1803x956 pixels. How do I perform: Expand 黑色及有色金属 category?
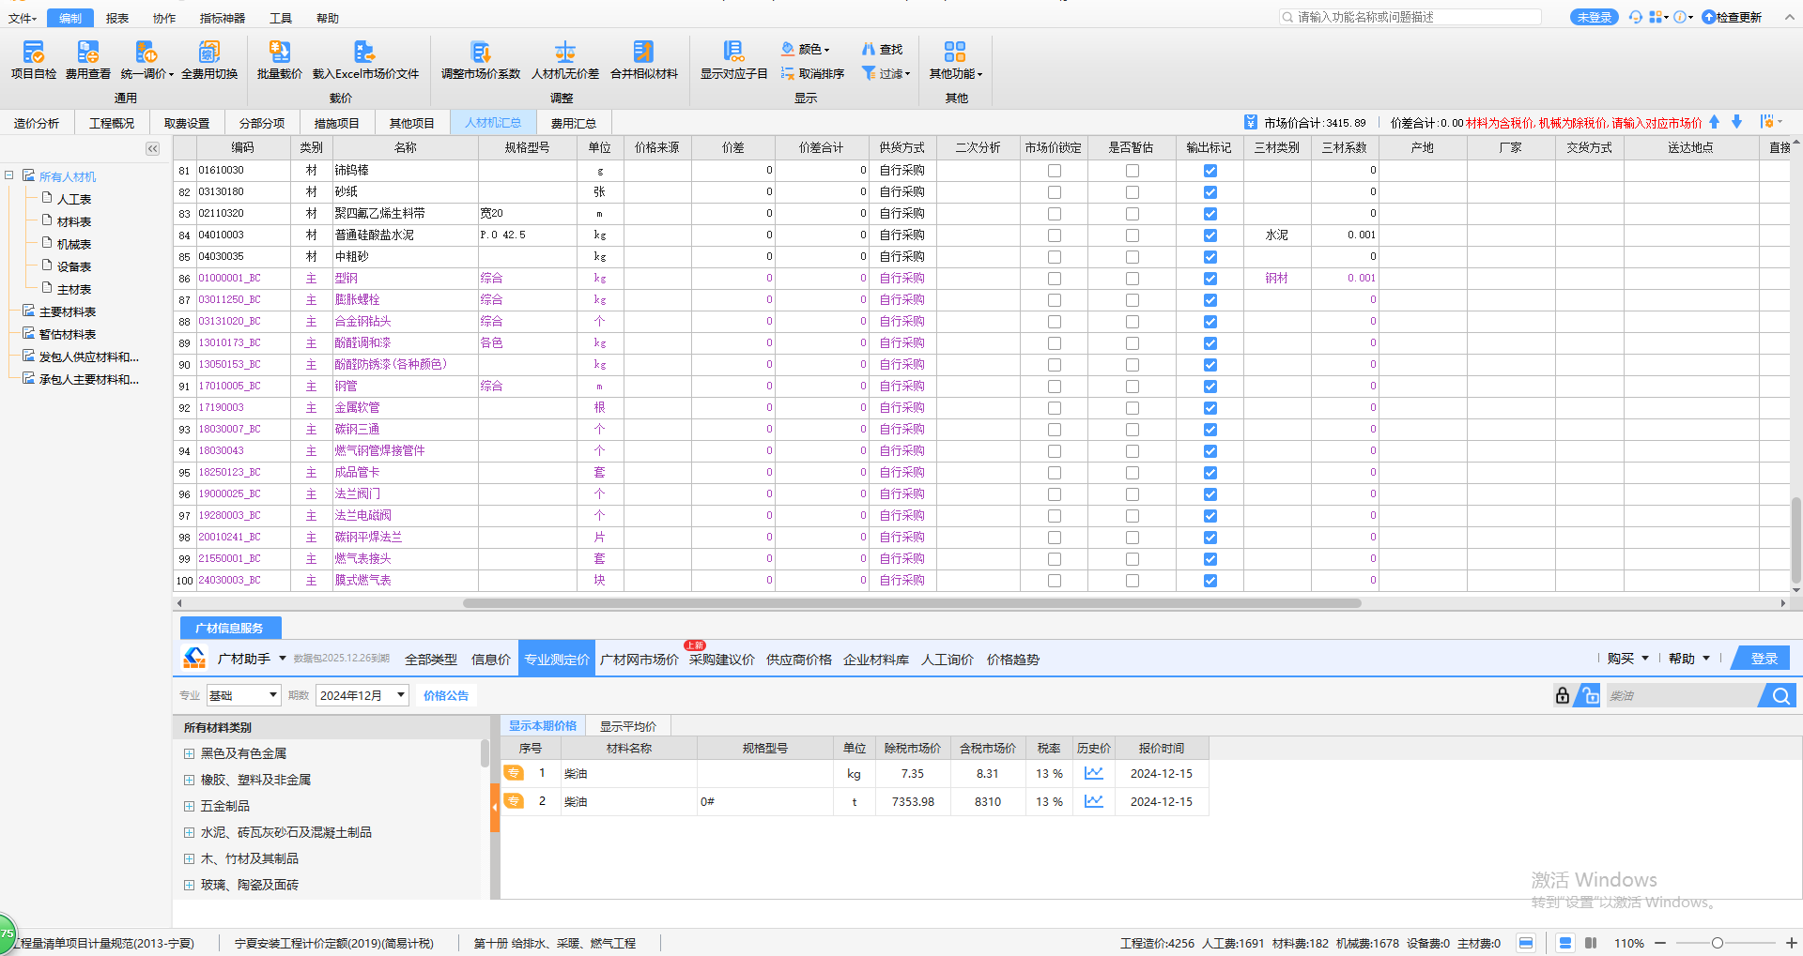coord(189,753)
